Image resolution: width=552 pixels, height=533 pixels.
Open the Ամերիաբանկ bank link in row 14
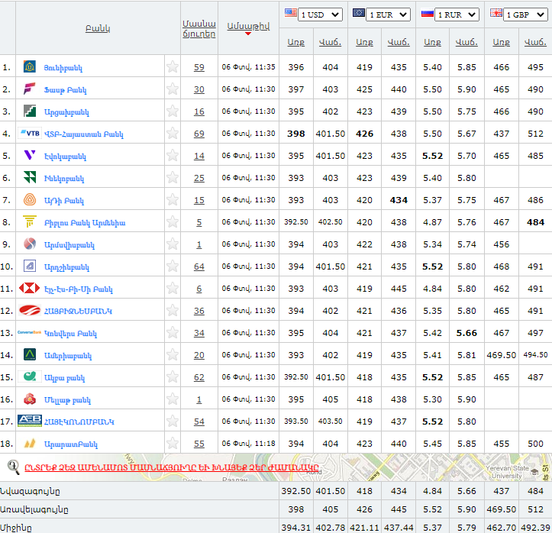(68, 356)
